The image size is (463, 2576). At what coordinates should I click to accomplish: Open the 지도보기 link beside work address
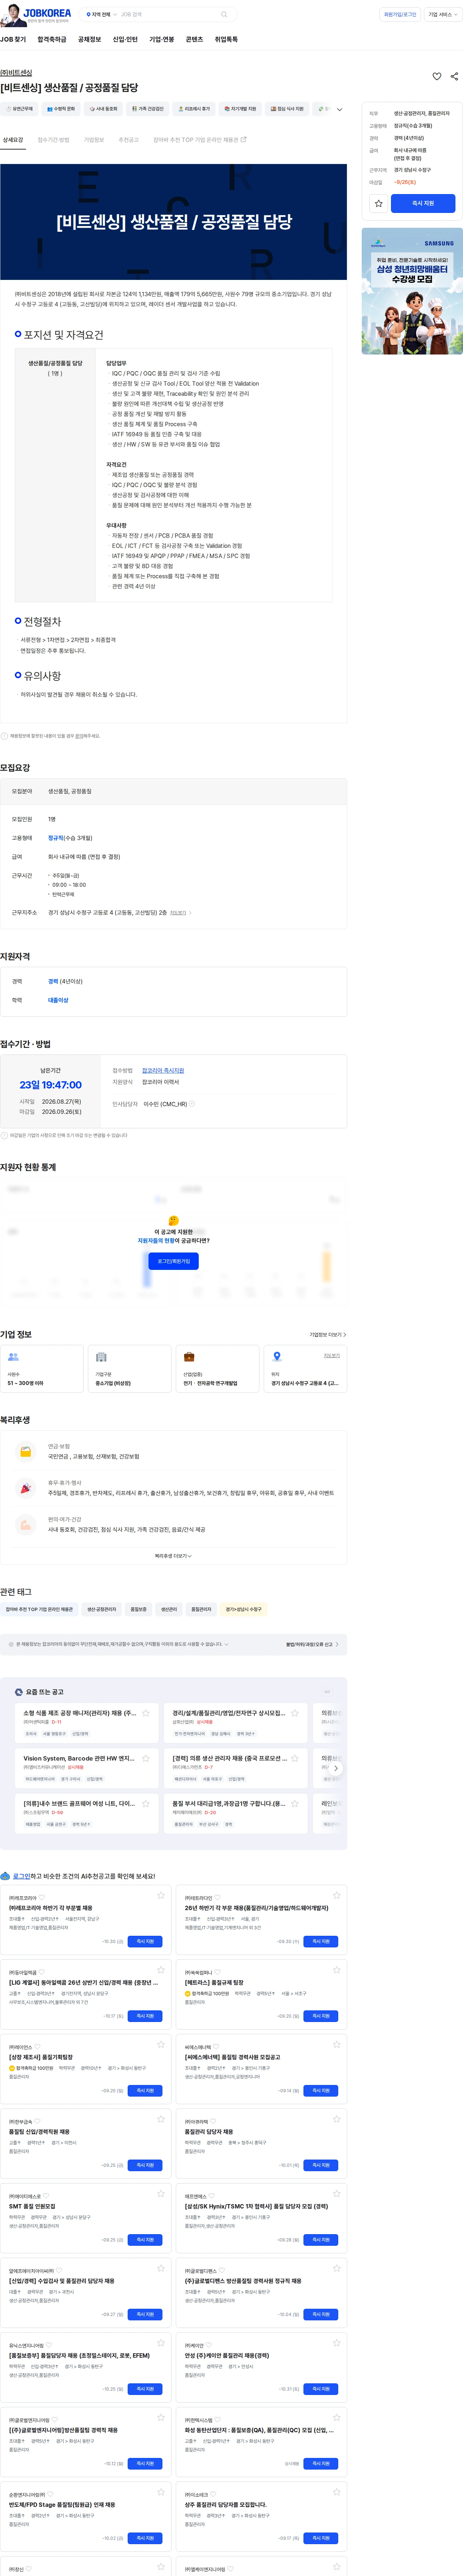[x=180, y=912]
